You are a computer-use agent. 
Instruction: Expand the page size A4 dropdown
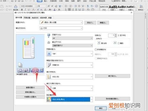coord(73,38)
